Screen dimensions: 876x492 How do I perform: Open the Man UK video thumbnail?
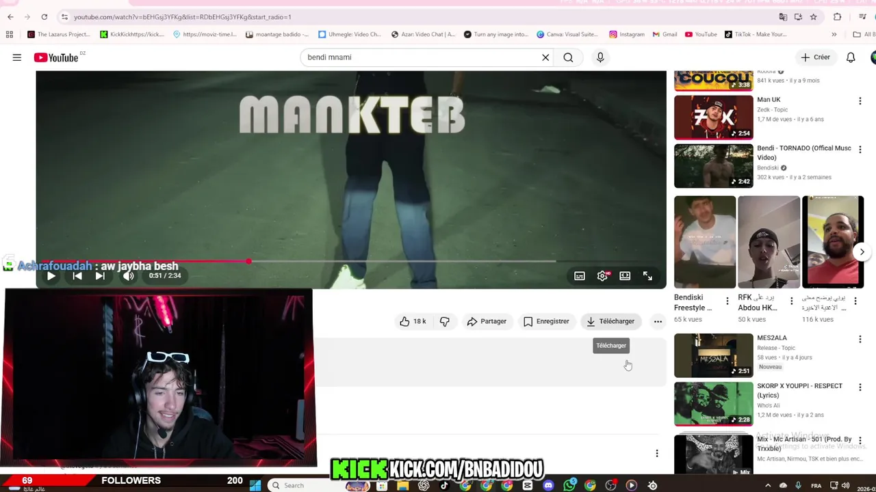coord(714,118)
